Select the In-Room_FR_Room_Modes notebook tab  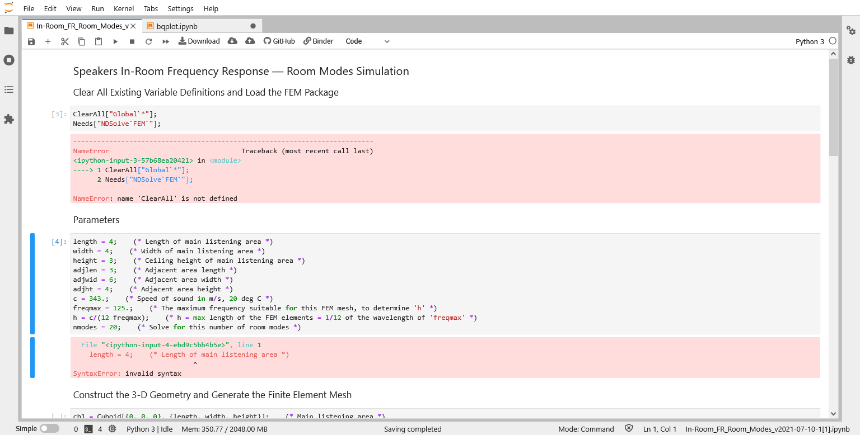pyautogui.click(x=82, y=26)
